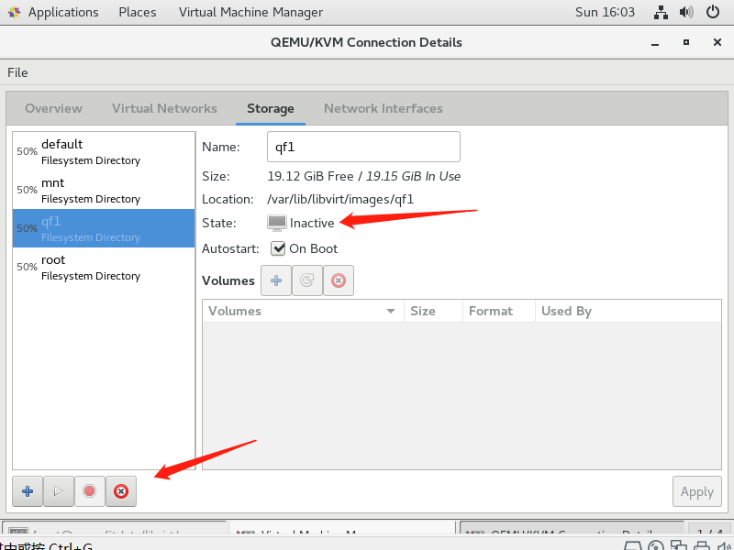Image resolution: width=734 pixels, height=550 pixels.
Task: Select the qf1 storage pool
Action: point(104,228)
